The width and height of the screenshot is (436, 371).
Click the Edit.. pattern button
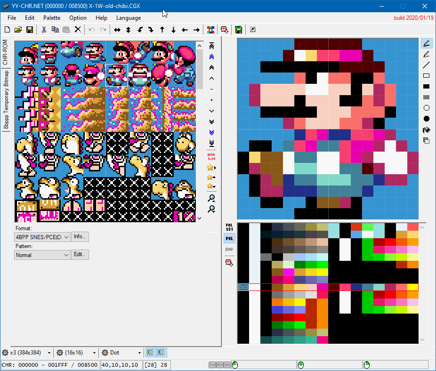80,255
